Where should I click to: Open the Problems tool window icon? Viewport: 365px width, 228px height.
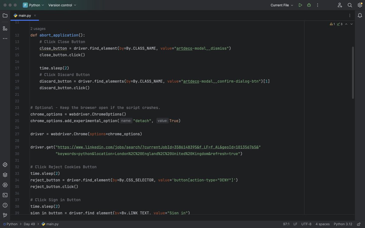click(x=5, y=205)
